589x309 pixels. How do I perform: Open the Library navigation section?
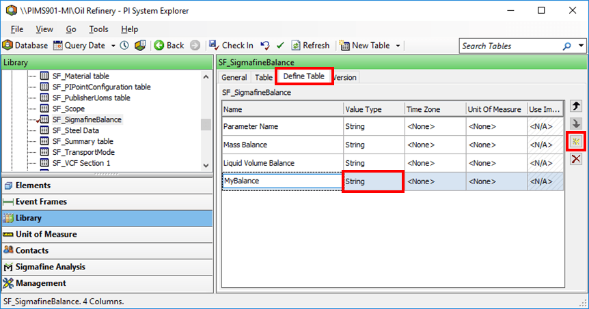[x=107, y=218]
